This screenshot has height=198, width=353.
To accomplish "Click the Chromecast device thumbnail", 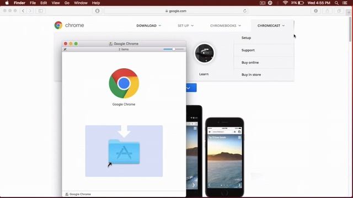I will pyautogui.click(x=205, y=53).
